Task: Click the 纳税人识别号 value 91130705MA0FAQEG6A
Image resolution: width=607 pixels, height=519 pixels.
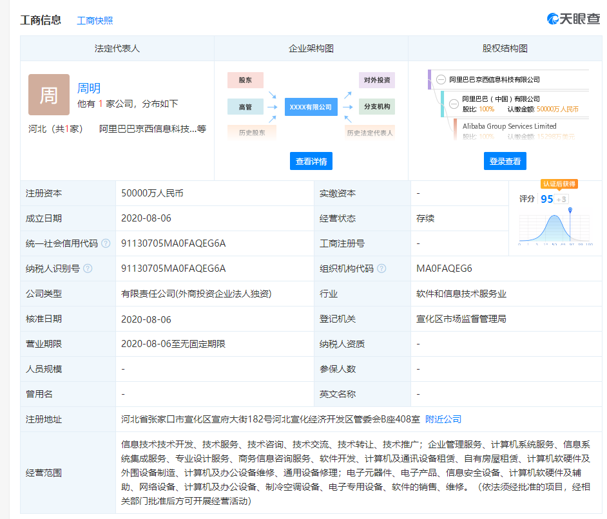Action: point(173,269)
